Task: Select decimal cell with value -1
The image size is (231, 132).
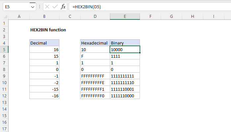Action: tap(44, 76)
